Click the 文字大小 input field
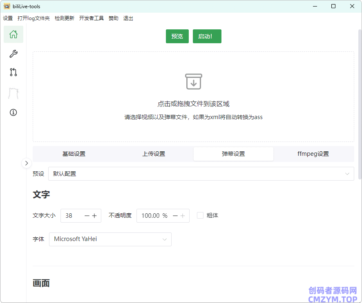The height and width of the screenshot is (303, 362). pos(72,216)
